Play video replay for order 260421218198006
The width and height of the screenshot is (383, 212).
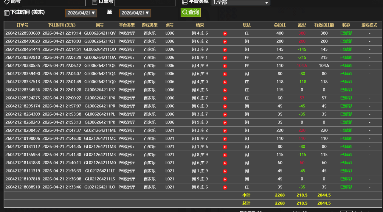[225, 138]
